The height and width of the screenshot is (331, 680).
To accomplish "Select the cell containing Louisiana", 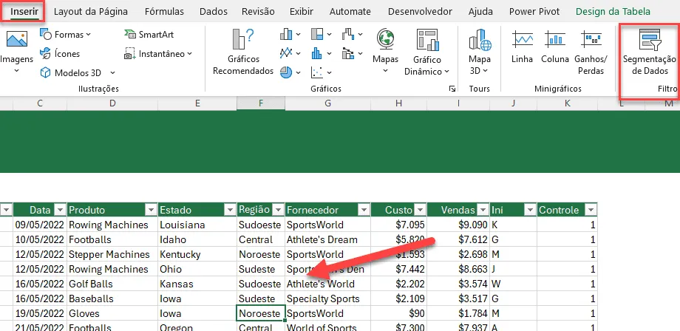I will [x=197, y=225].
